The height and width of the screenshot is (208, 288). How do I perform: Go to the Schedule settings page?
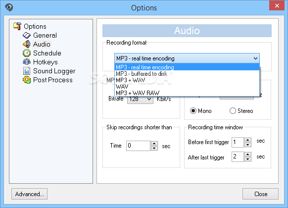pyautogui.click(x=47, y=53)
